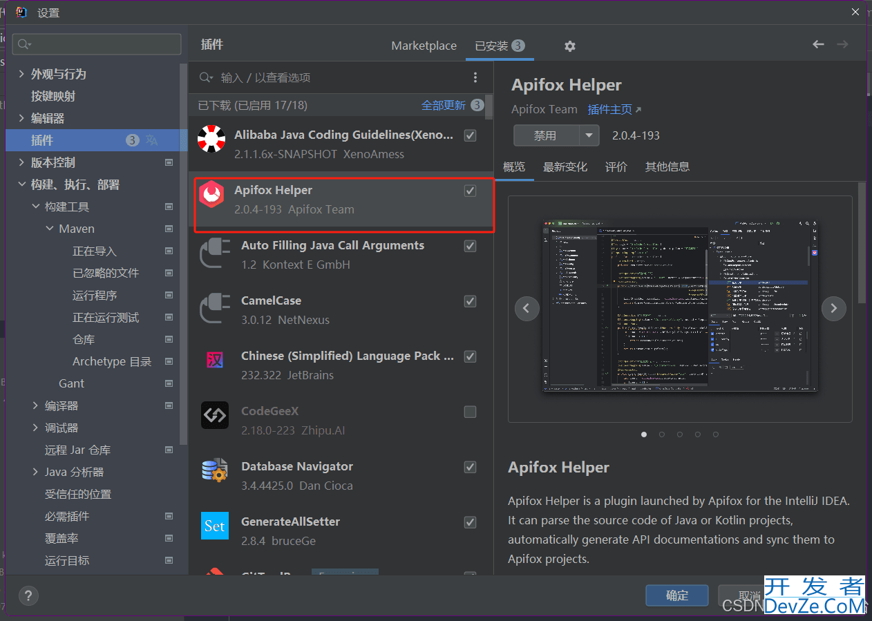
Task: Disable the Alibaba Java Coding Guidelines checkbox
Action: tap(470, 135)
